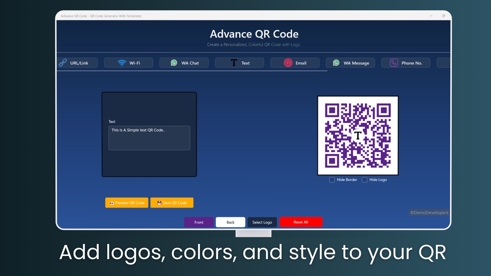Click the Back color button

tap(230, 222)
